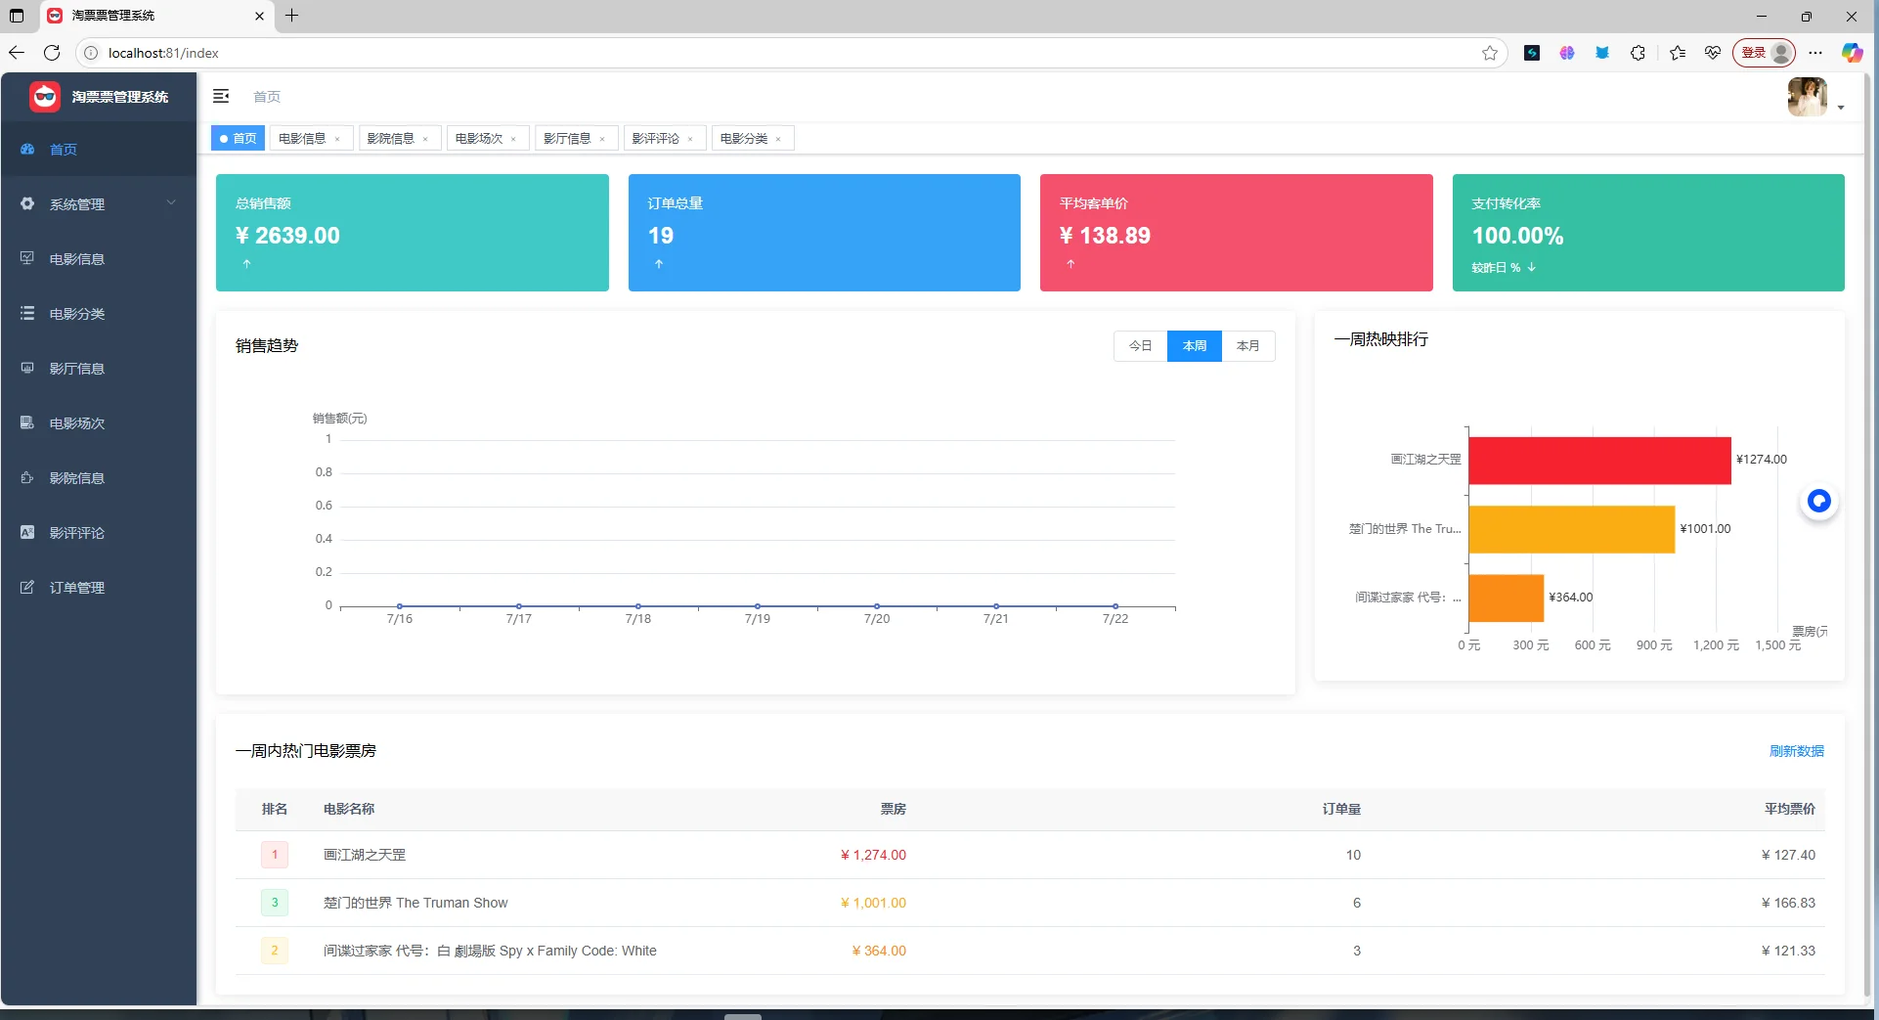1879x1020 pixels.
Task: Click the 影院信息 sidebar icon
Action: pos(27,477)
